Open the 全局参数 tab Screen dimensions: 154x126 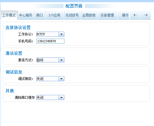pos(89,15)
